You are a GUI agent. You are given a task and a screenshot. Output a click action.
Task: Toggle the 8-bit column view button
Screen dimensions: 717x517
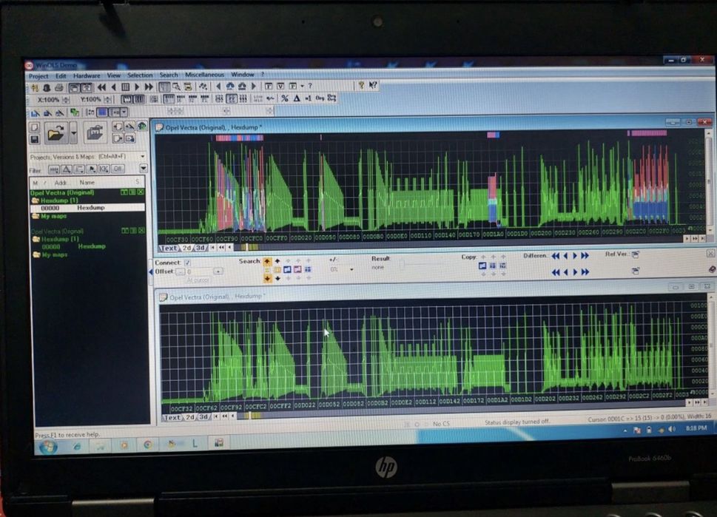coord(169,99)
